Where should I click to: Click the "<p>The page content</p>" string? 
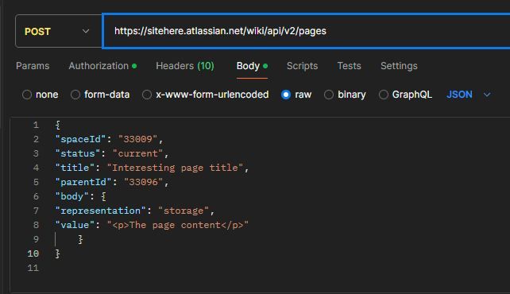178,225
